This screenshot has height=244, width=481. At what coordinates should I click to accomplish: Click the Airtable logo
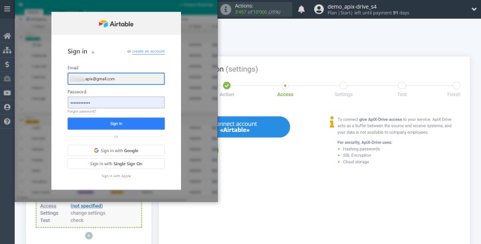point(116,24)
